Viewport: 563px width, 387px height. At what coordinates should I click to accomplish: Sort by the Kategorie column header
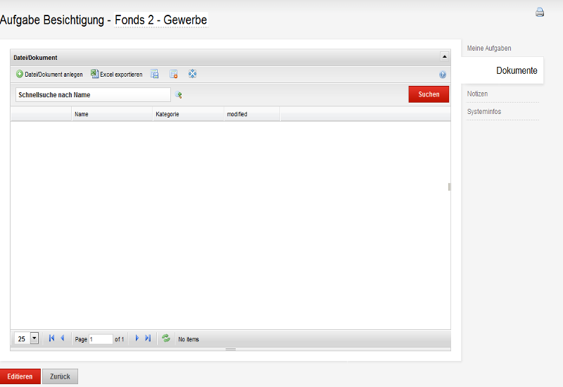(188, 114)
